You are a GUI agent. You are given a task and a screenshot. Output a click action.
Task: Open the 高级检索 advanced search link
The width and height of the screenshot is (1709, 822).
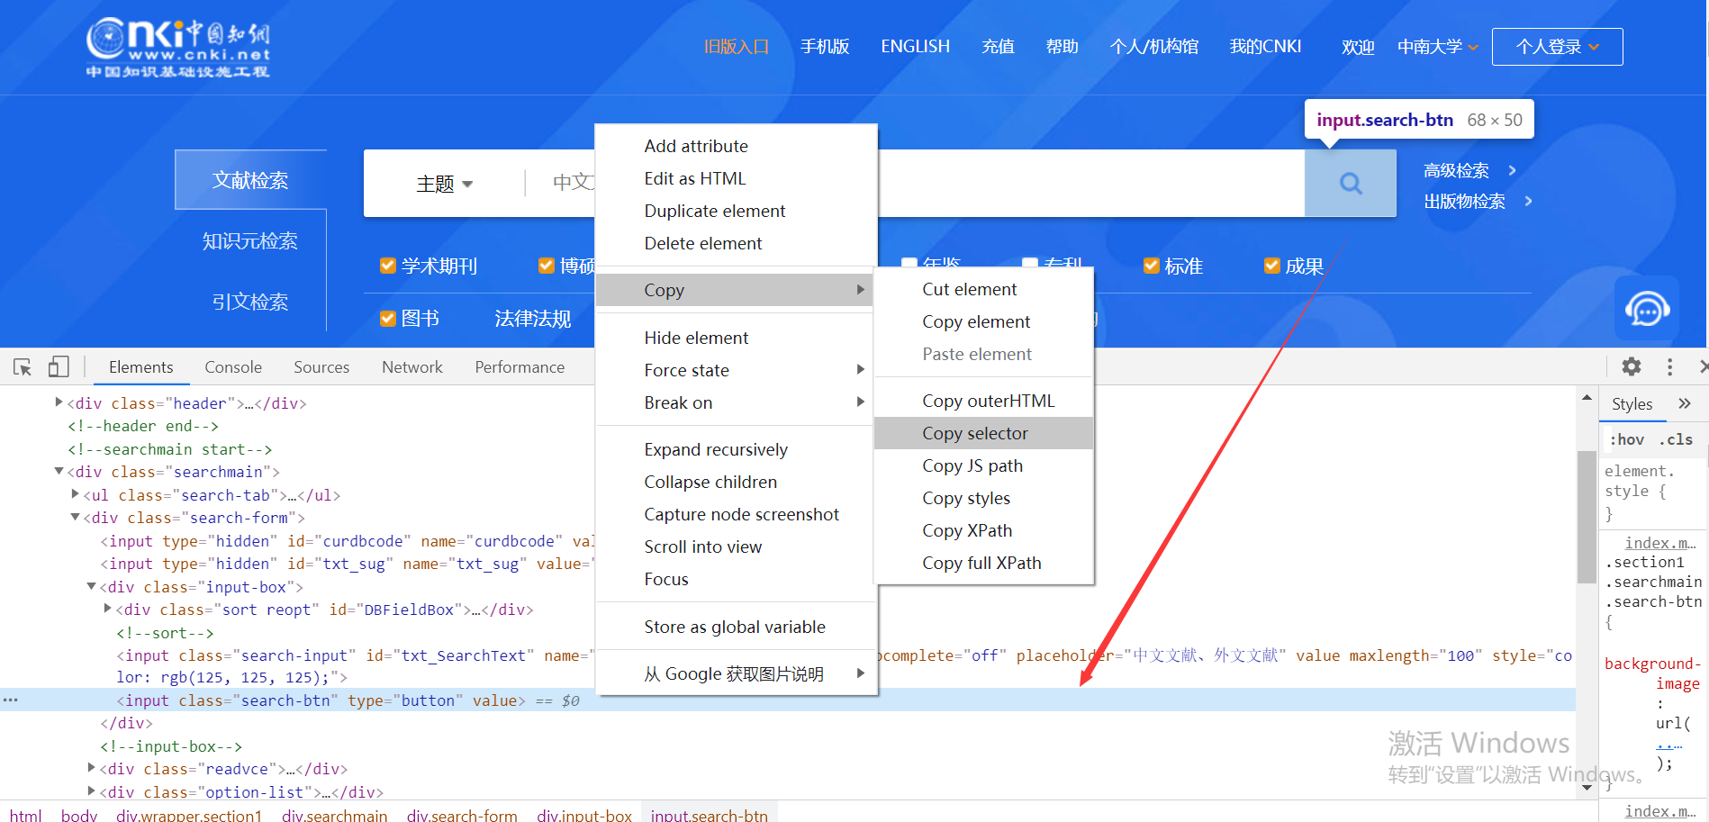(1456, 170)
